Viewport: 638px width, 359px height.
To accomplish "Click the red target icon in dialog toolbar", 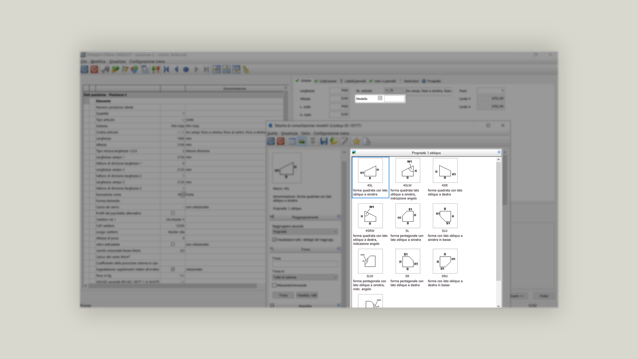I will tap(281, 142).
